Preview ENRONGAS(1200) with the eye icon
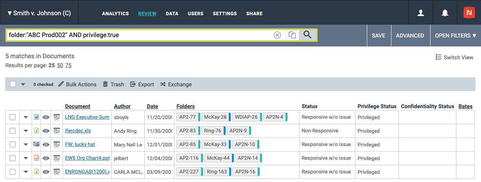The height and width of the screenshot is (182, 481). [46, 171]
